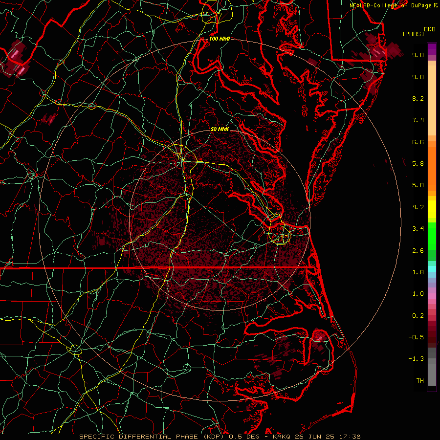Click the 50 NMI range ring label
440x440 pixels.
click(220, 129)
